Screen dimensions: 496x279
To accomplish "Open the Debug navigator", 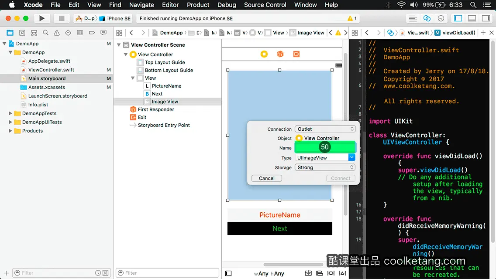I will 80,33.
